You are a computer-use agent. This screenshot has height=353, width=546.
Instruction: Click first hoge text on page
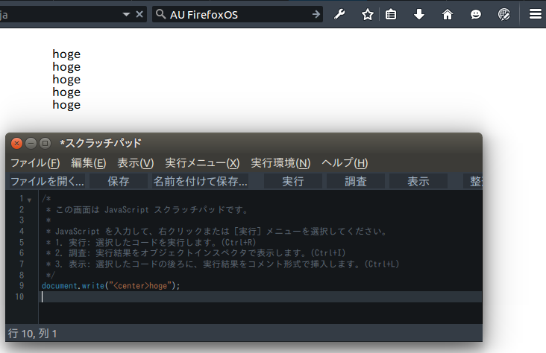[x=66, y=54]
